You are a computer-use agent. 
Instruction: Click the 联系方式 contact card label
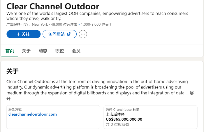[x=15, y=110]
